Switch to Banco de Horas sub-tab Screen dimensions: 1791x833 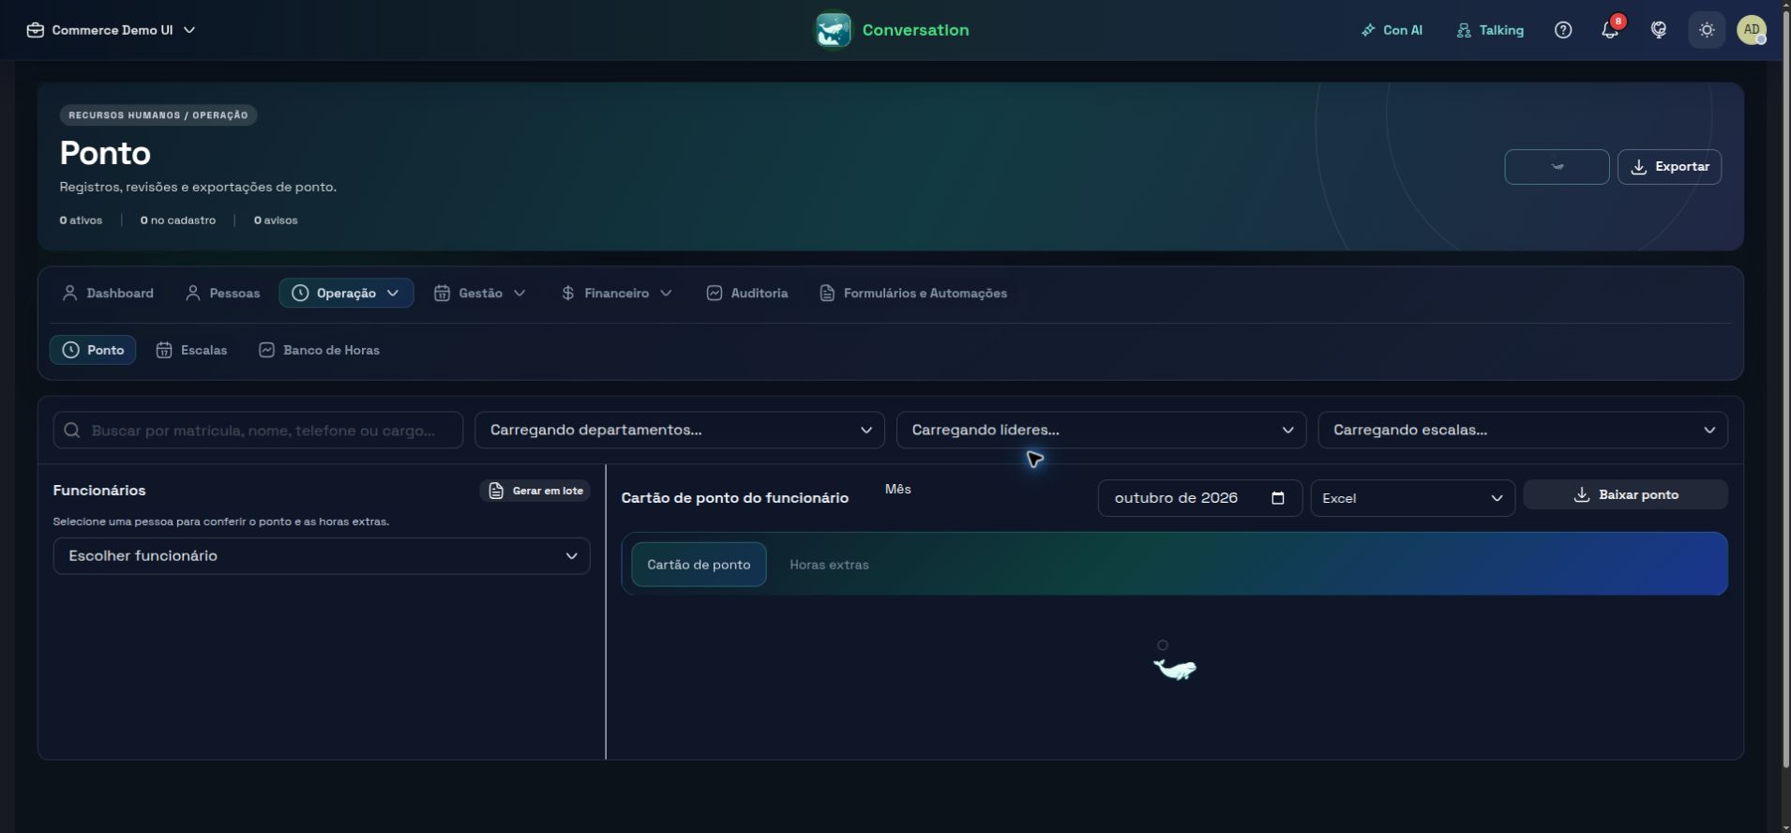click(x=319, y=350)
